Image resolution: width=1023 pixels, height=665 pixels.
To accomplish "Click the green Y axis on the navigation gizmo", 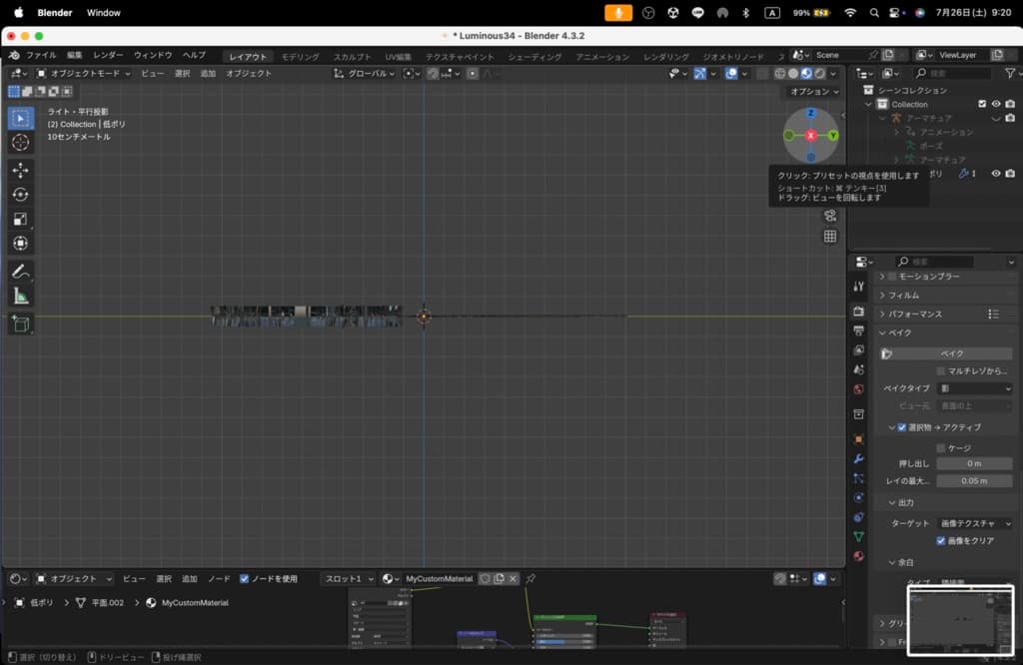I will pyautogui.click(x=833, y=135).
